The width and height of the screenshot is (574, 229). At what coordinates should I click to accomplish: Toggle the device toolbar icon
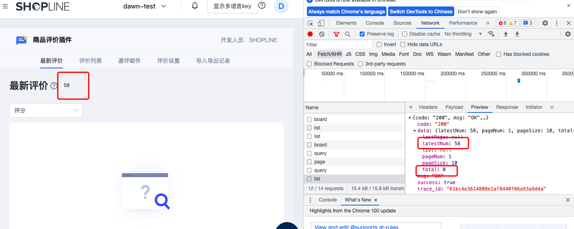(x=321, y=23)
